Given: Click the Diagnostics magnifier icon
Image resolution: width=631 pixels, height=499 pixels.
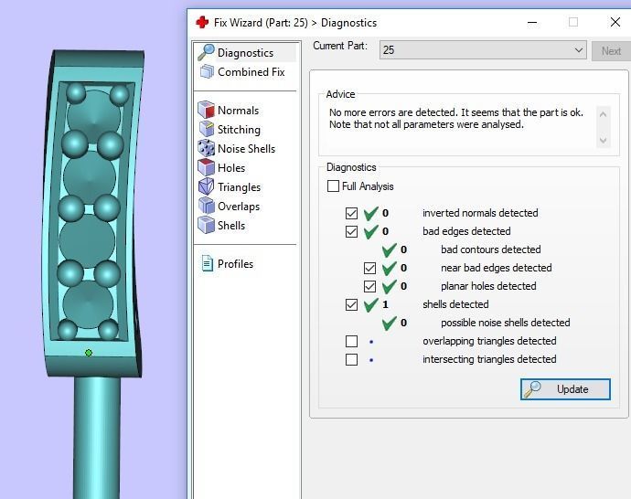Looking at the screenshot, I should click(x=206, y=53).
